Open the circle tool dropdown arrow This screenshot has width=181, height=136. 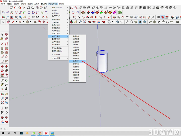coord(30,22)
